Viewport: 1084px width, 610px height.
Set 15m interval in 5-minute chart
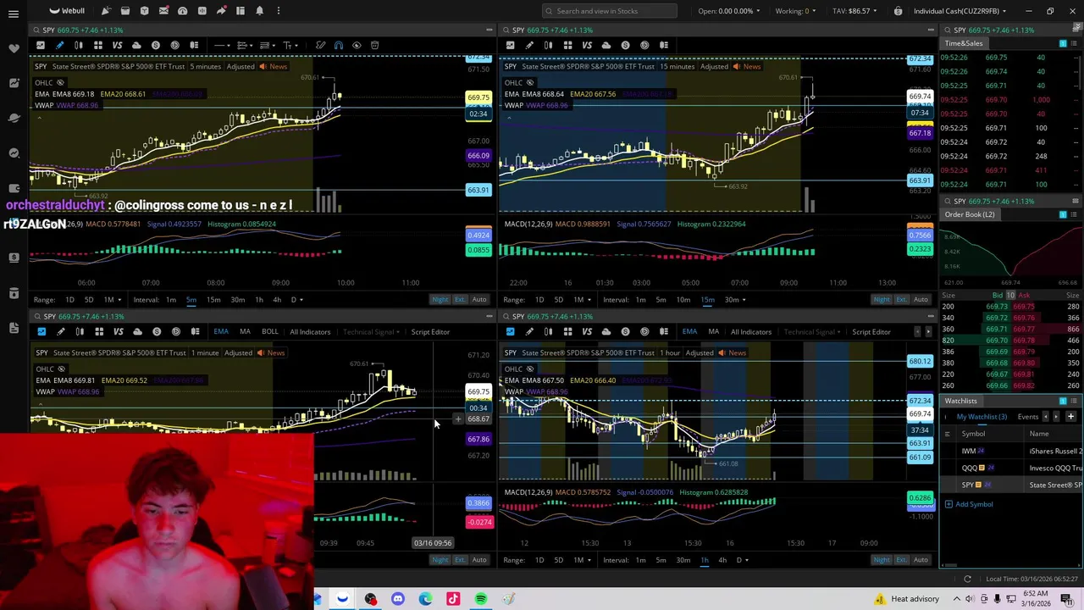(213, 299)
